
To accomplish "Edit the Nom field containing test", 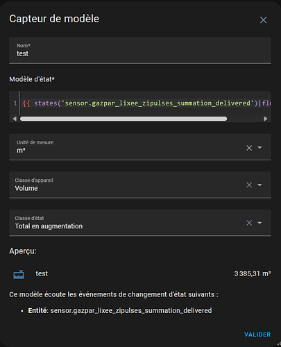I will click(x=140, y=50).
